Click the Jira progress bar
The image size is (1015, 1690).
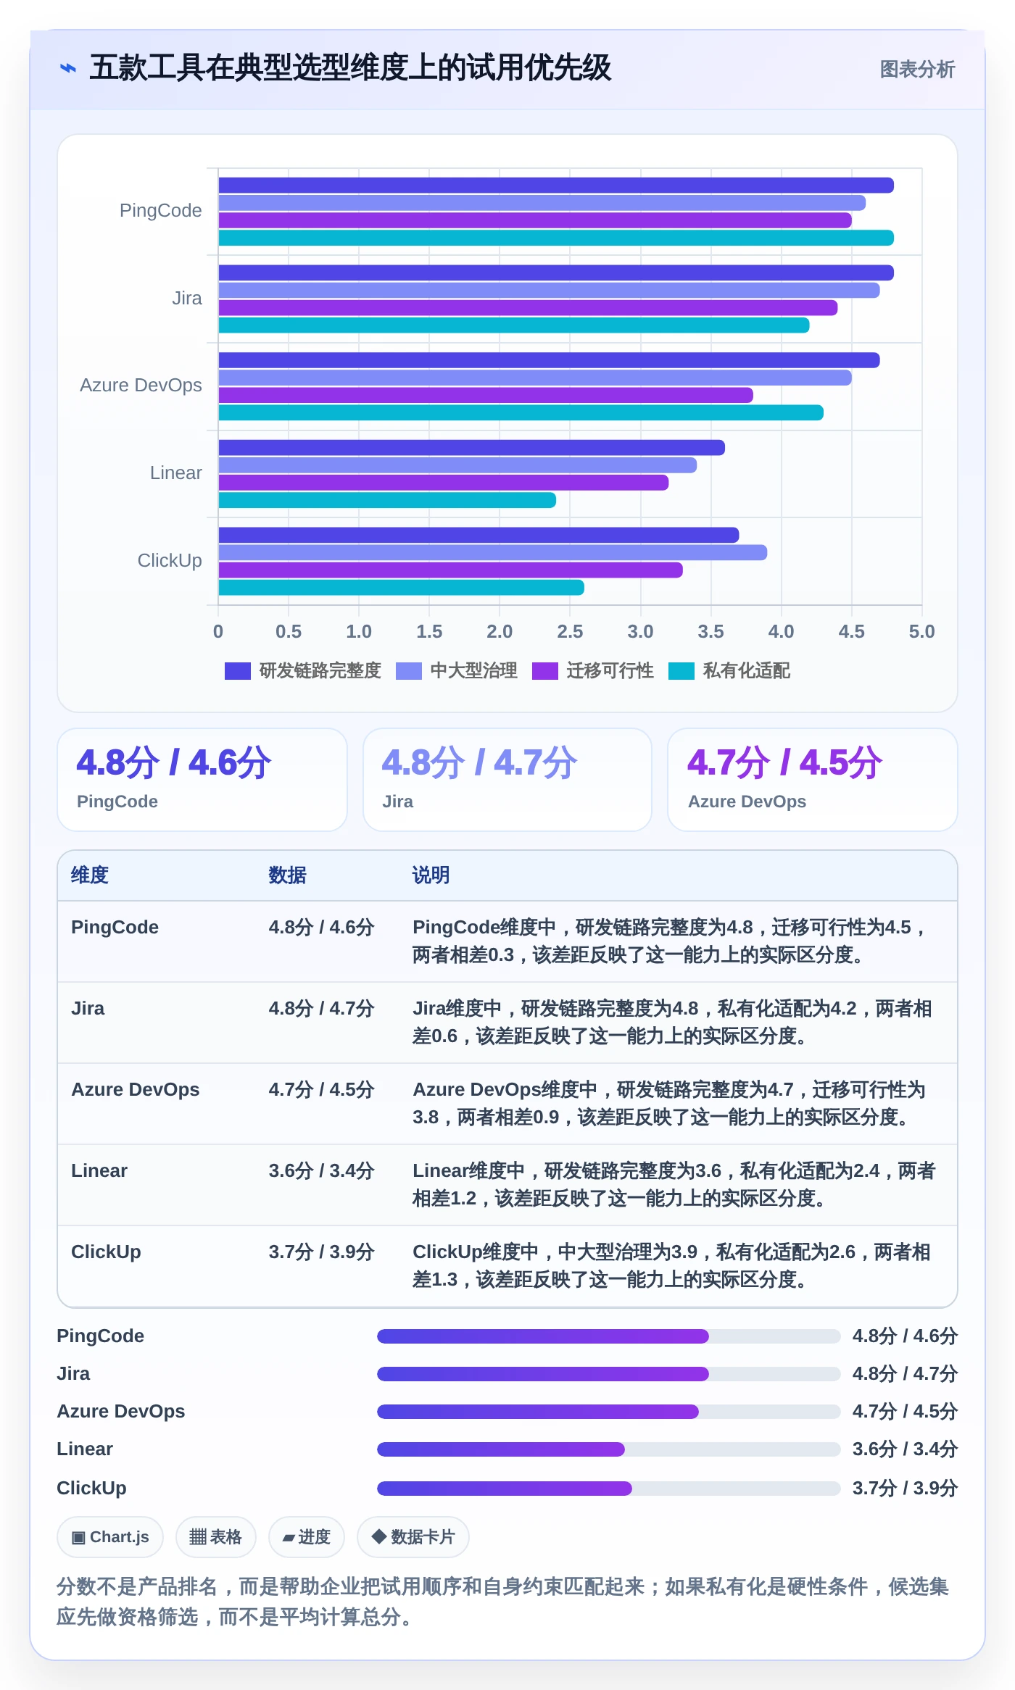tap(609, 1374)
